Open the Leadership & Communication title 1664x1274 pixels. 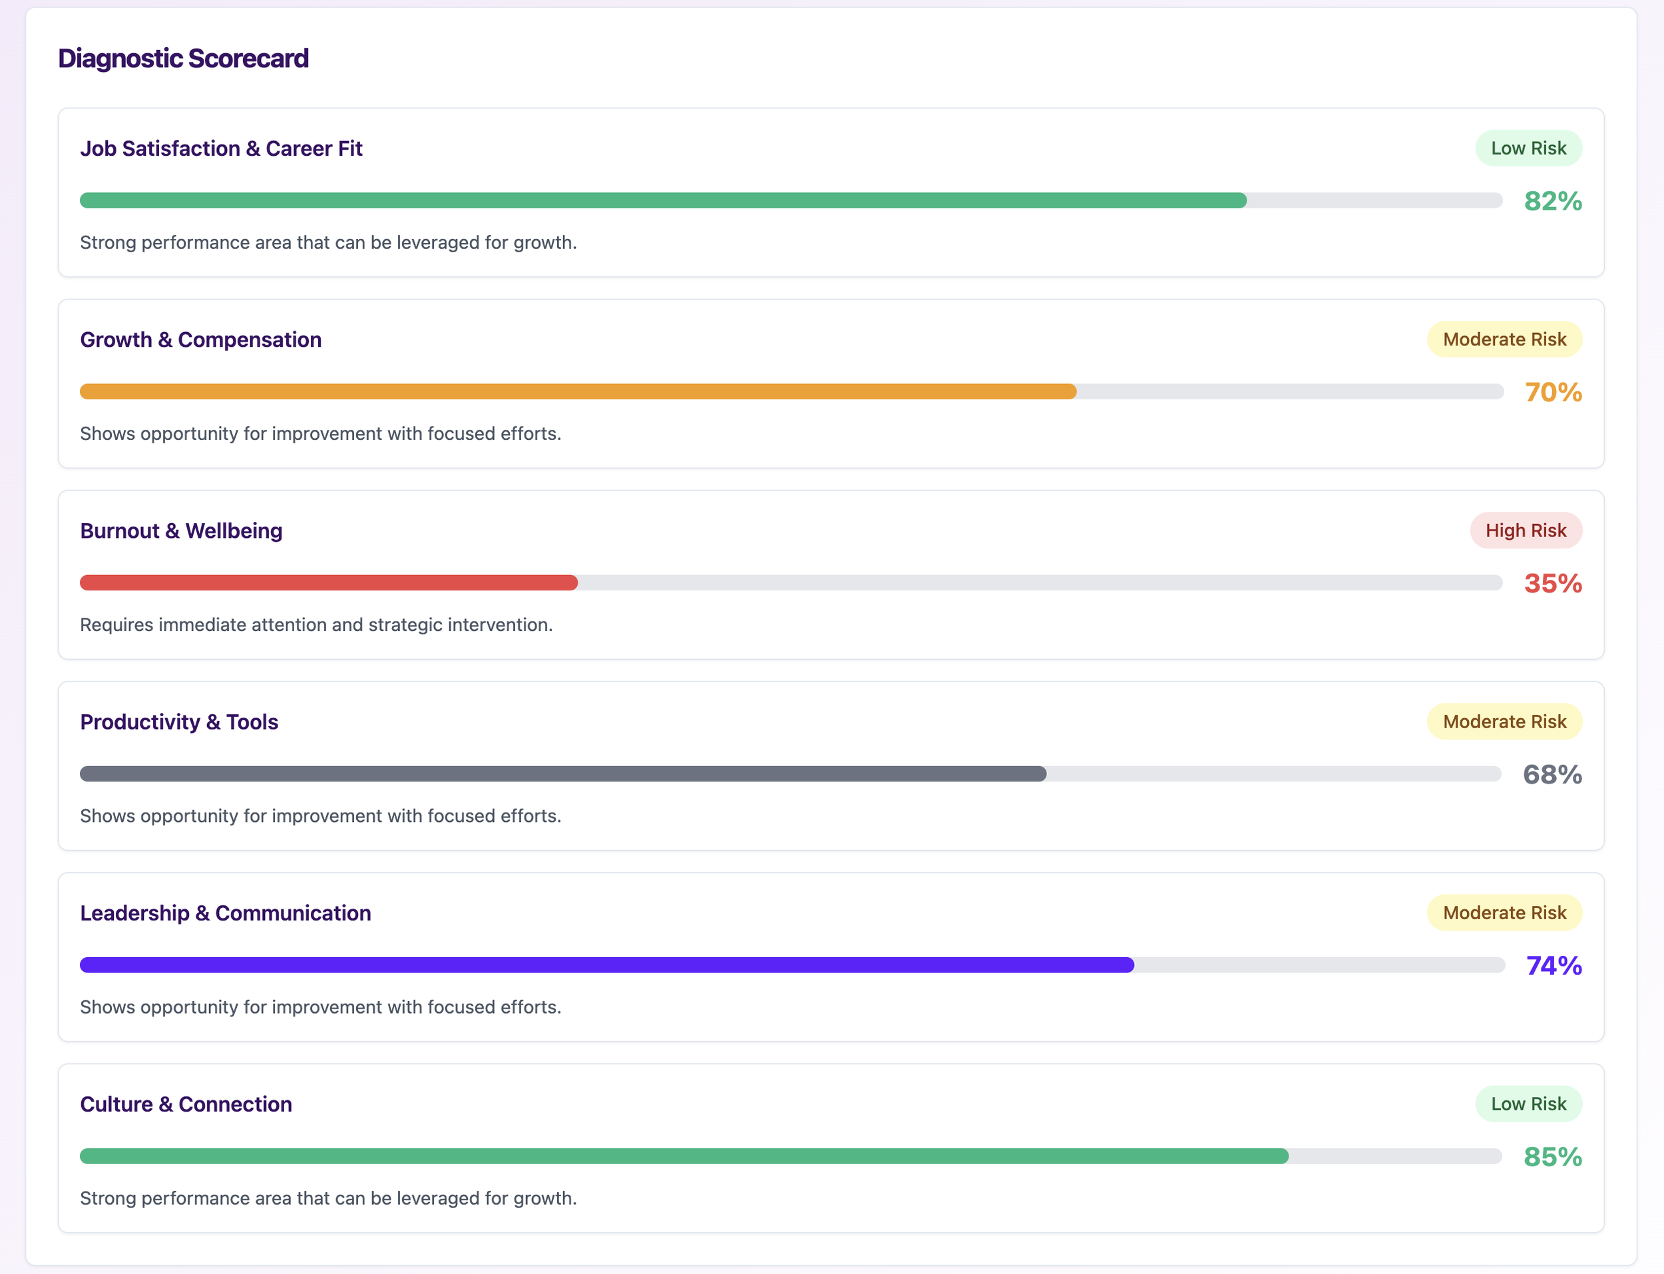(x=225, y=913)
